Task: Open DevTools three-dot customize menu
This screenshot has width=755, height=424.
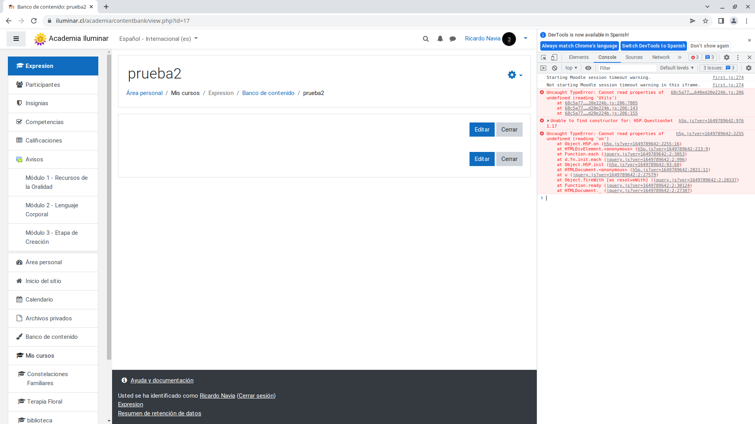Action: click(x=738, y=57)
